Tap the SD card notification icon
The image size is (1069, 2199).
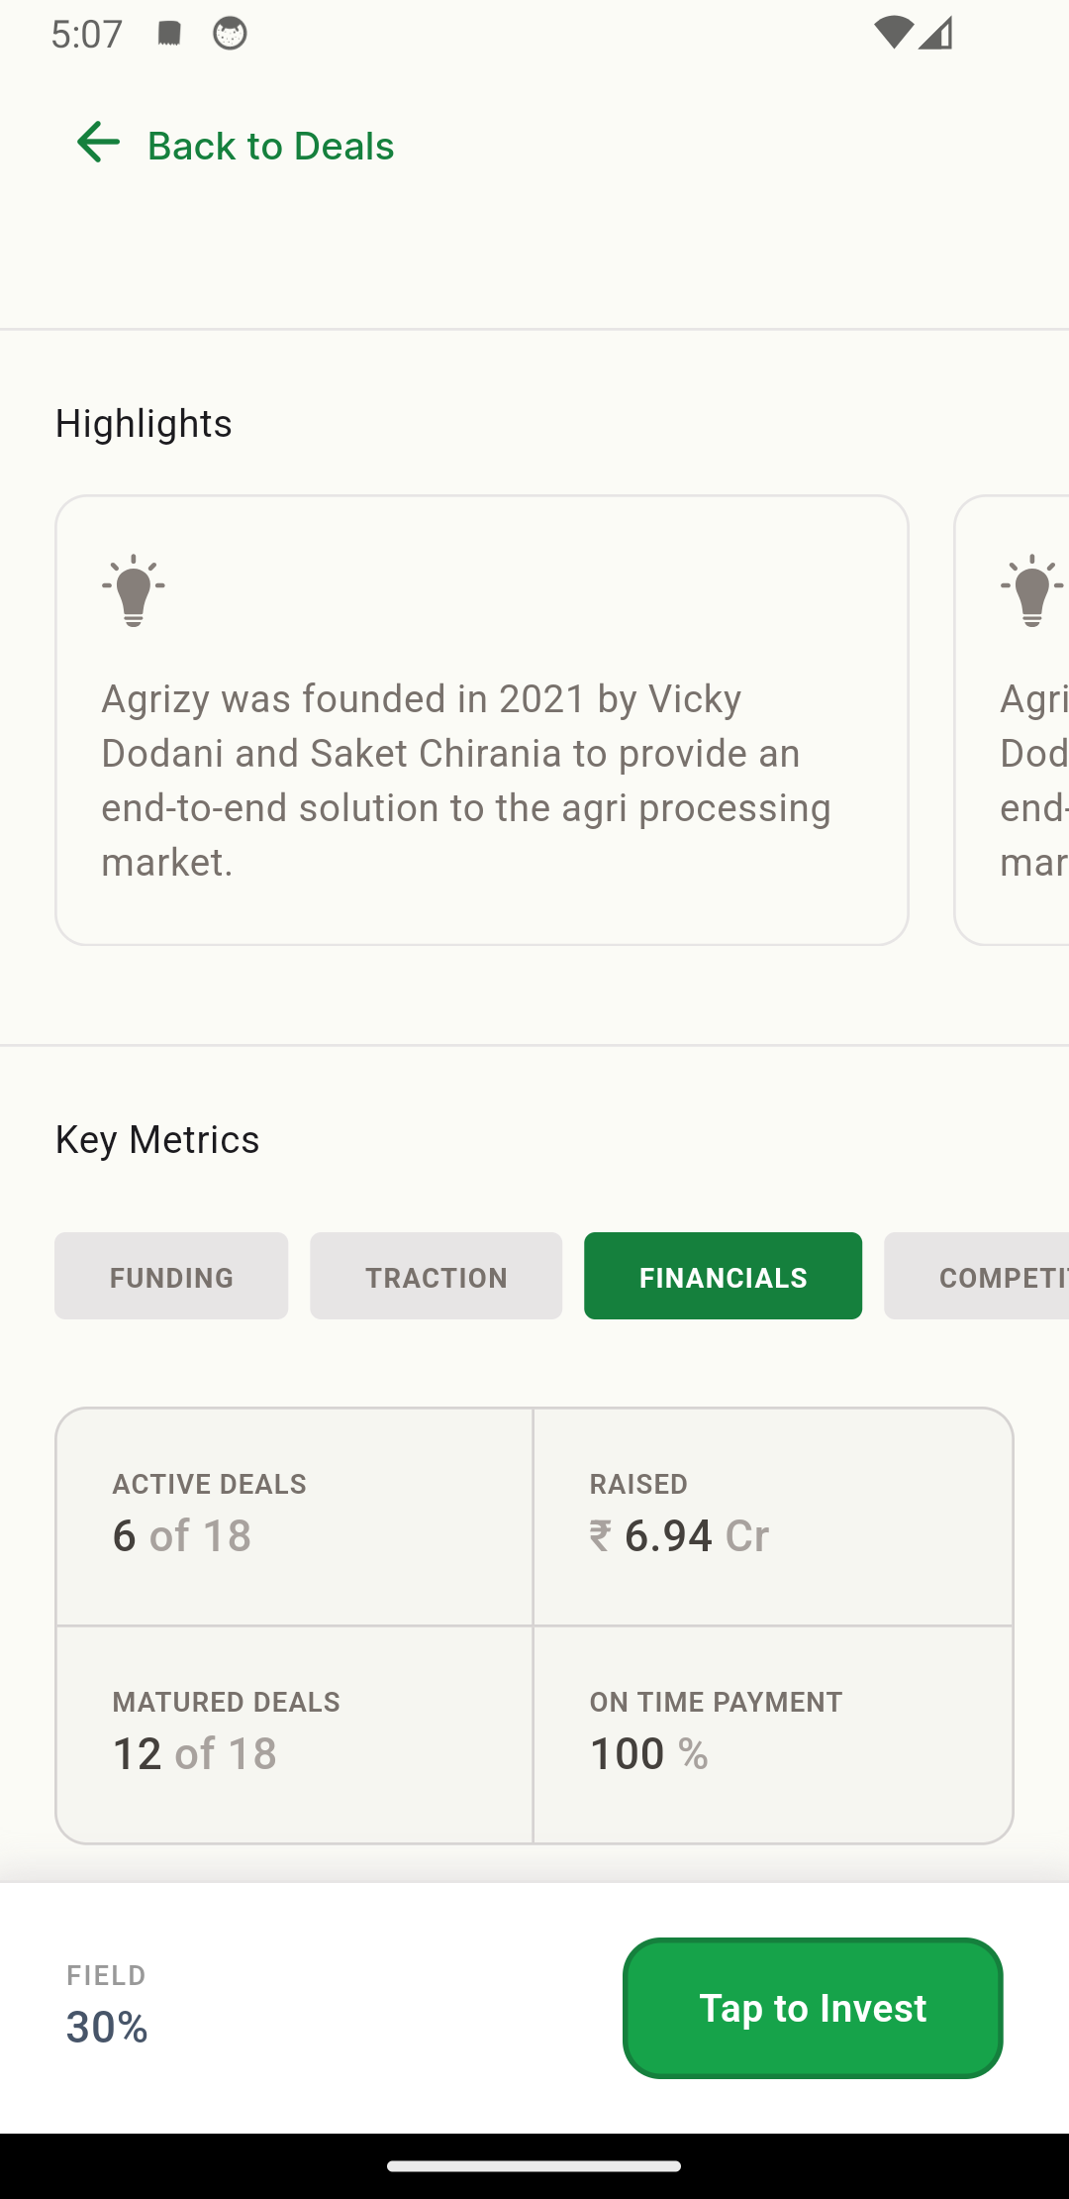coord(169,33)
